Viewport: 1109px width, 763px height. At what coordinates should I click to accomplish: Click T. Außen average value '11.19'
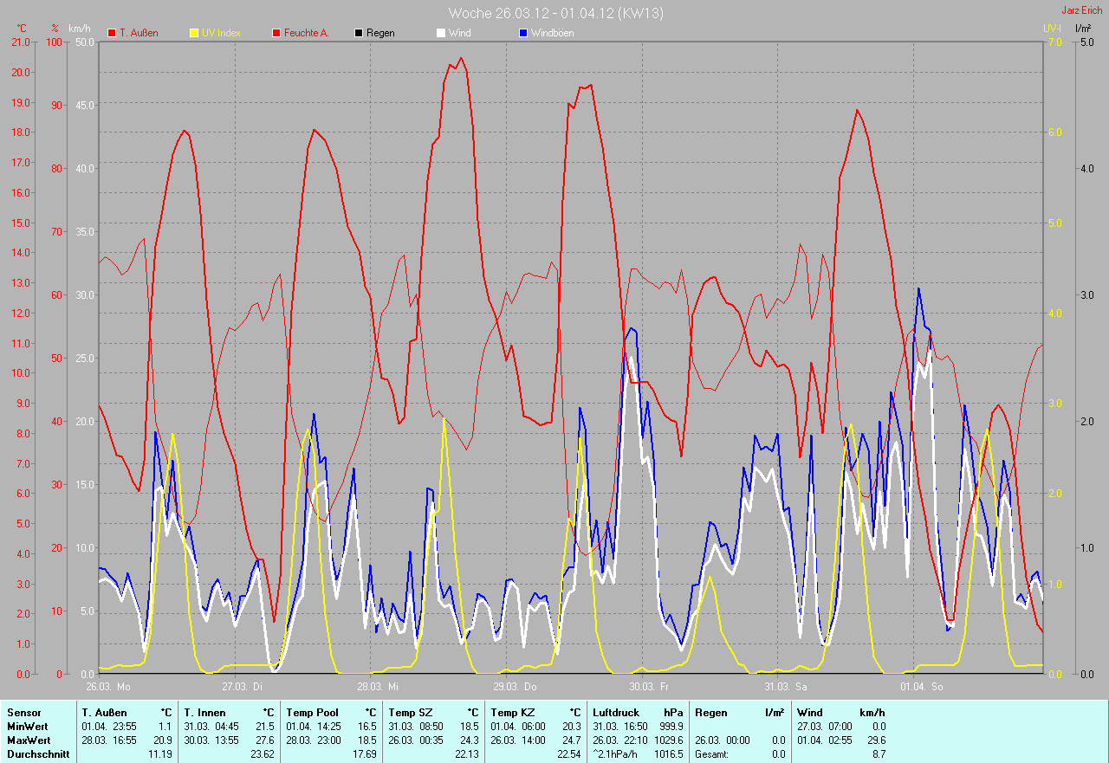(160, 754)
